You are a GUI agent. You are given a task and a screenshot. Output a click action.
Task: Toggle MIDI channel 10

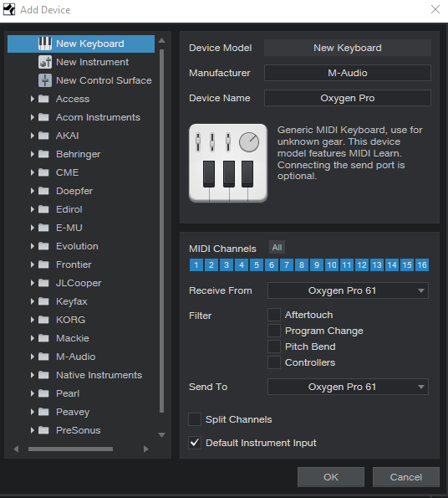332,264
